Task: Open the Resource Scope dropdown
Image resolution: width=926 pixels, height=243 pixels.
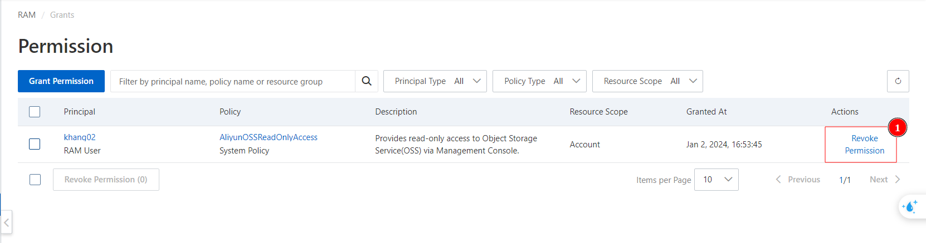Action: [x=647, y=81]
